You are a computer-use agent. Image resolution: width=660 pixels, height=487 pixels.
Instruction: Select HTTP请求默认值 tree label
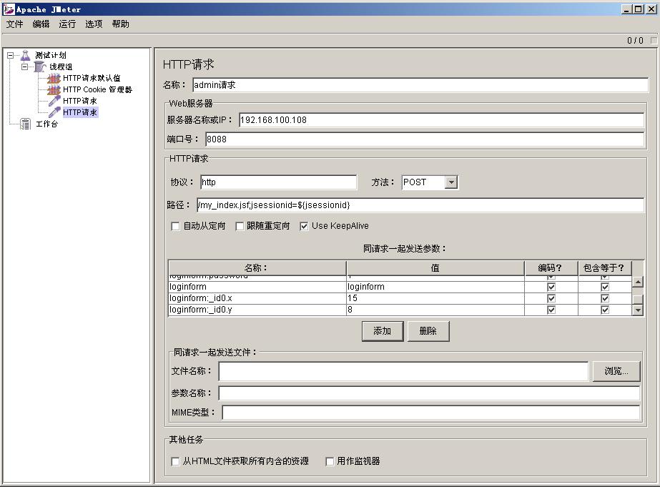point(92,78)
